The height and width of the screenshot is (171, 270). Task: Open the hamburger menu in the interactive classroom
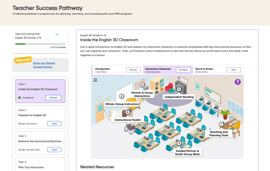pos(95,80)
